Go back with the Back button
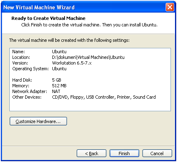Screen dimensions: 177x162 point(91,153)
